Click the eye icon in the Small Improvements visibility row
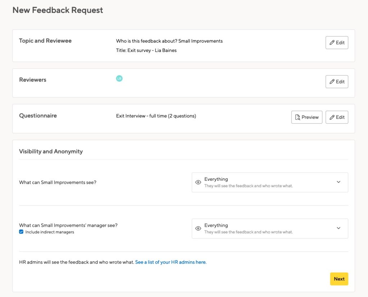Screen dimensions: 368x297 pos(198,182)
